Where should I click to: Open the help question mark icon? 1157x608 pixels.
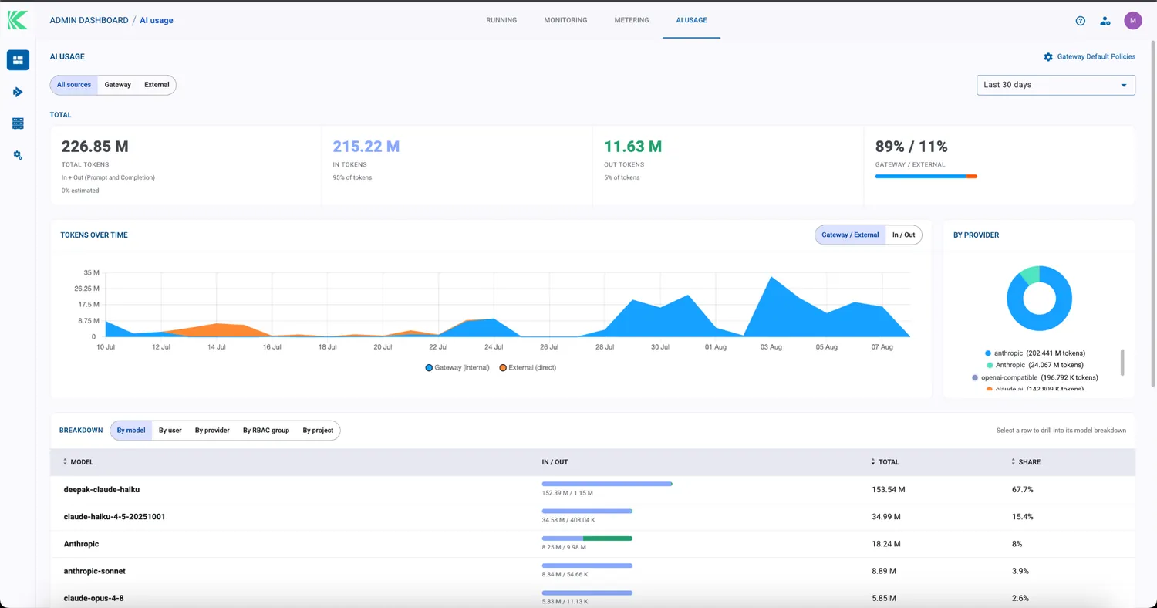point(1081,21)
